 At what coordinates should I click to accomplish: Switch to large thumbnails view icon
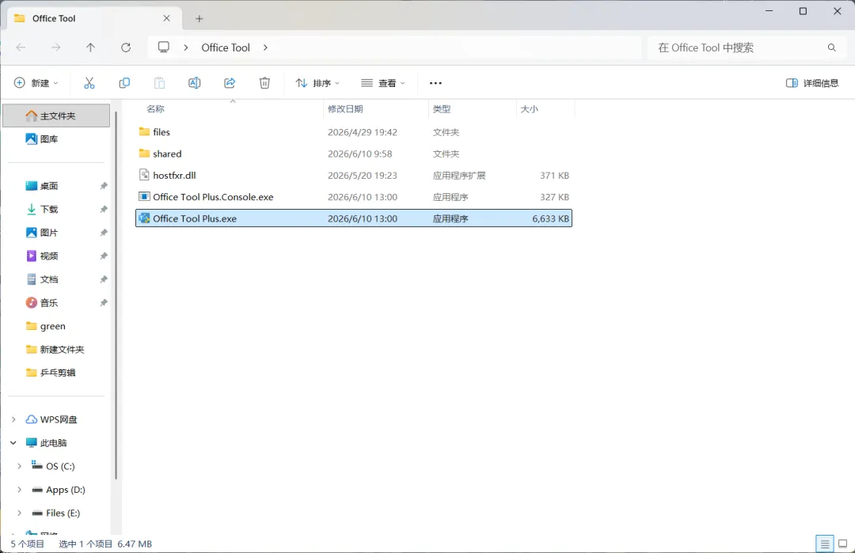point(842,544)
